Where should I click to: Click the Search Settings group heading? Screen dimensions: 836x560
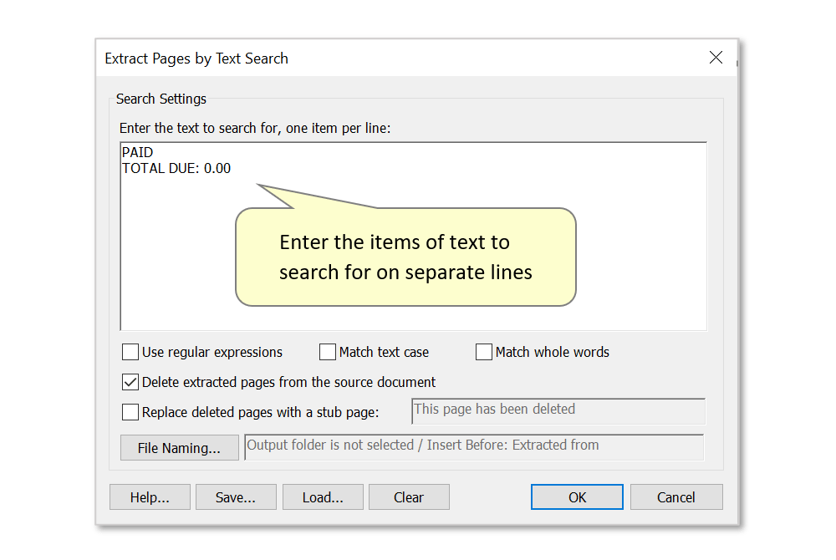[x=161, y=99]
